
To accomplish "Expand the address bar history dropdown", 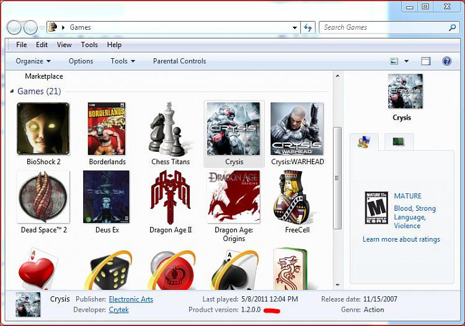I will pyautogui.click(x=294, y=27).
